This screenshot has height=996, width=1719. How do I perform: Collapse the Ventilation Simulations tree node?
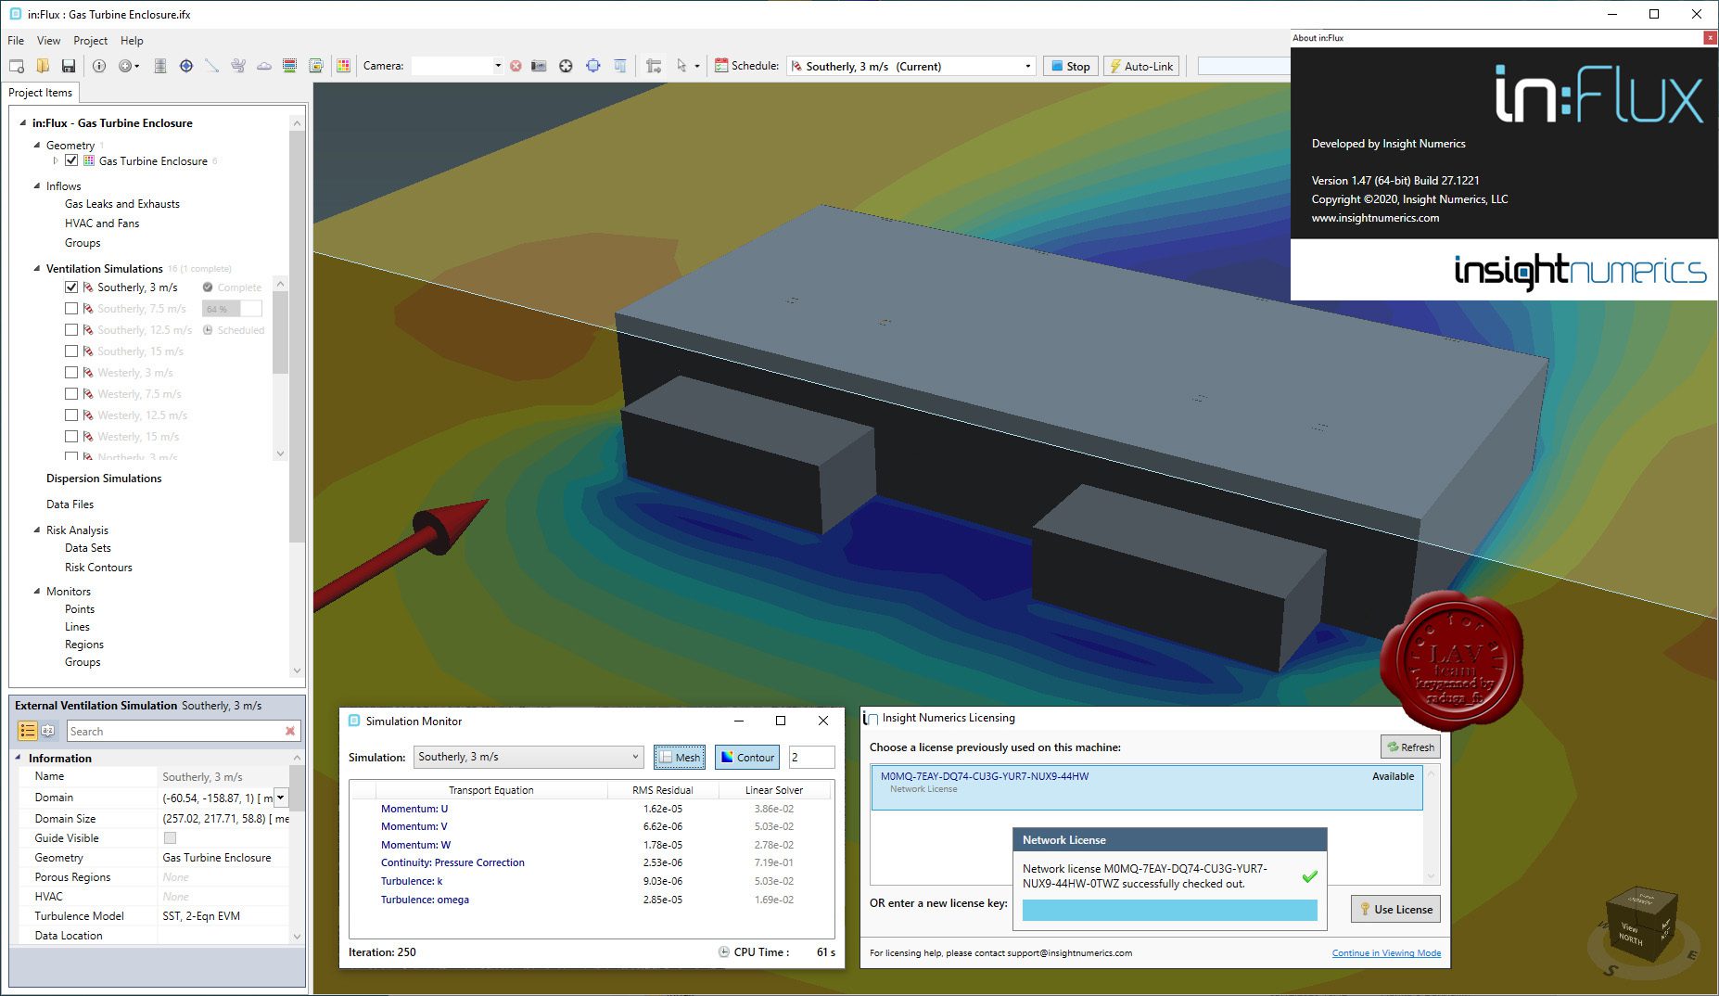37,268
